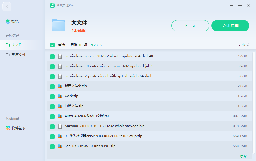Click the large blue 大文件 folder icon

pyautogui.click(x=58, y=26)
